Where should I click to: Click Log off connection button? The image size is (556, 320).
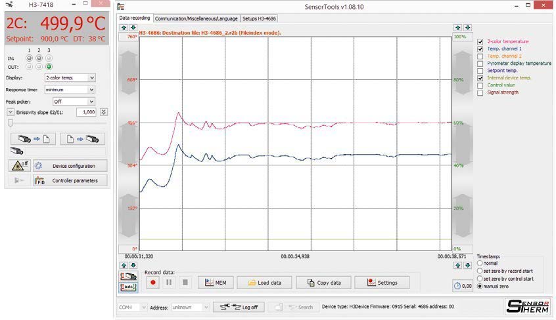click(x=239, y=307)
